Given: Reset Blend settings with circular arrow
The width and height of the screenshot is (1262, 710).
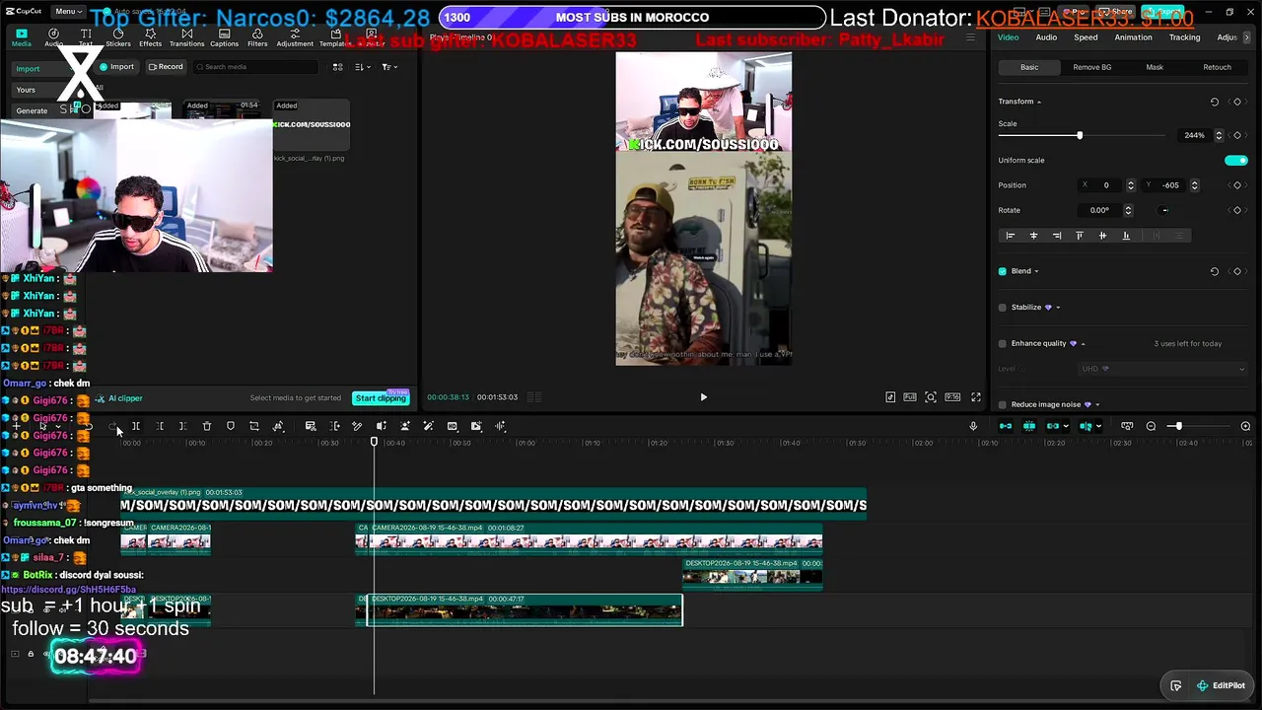Looking at the screenshot, I should [1215, 271].
